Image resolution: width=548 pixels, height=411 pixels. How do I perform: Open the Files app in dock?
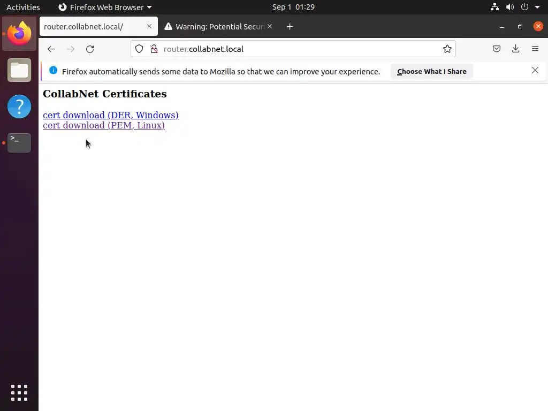click(19, 70)
